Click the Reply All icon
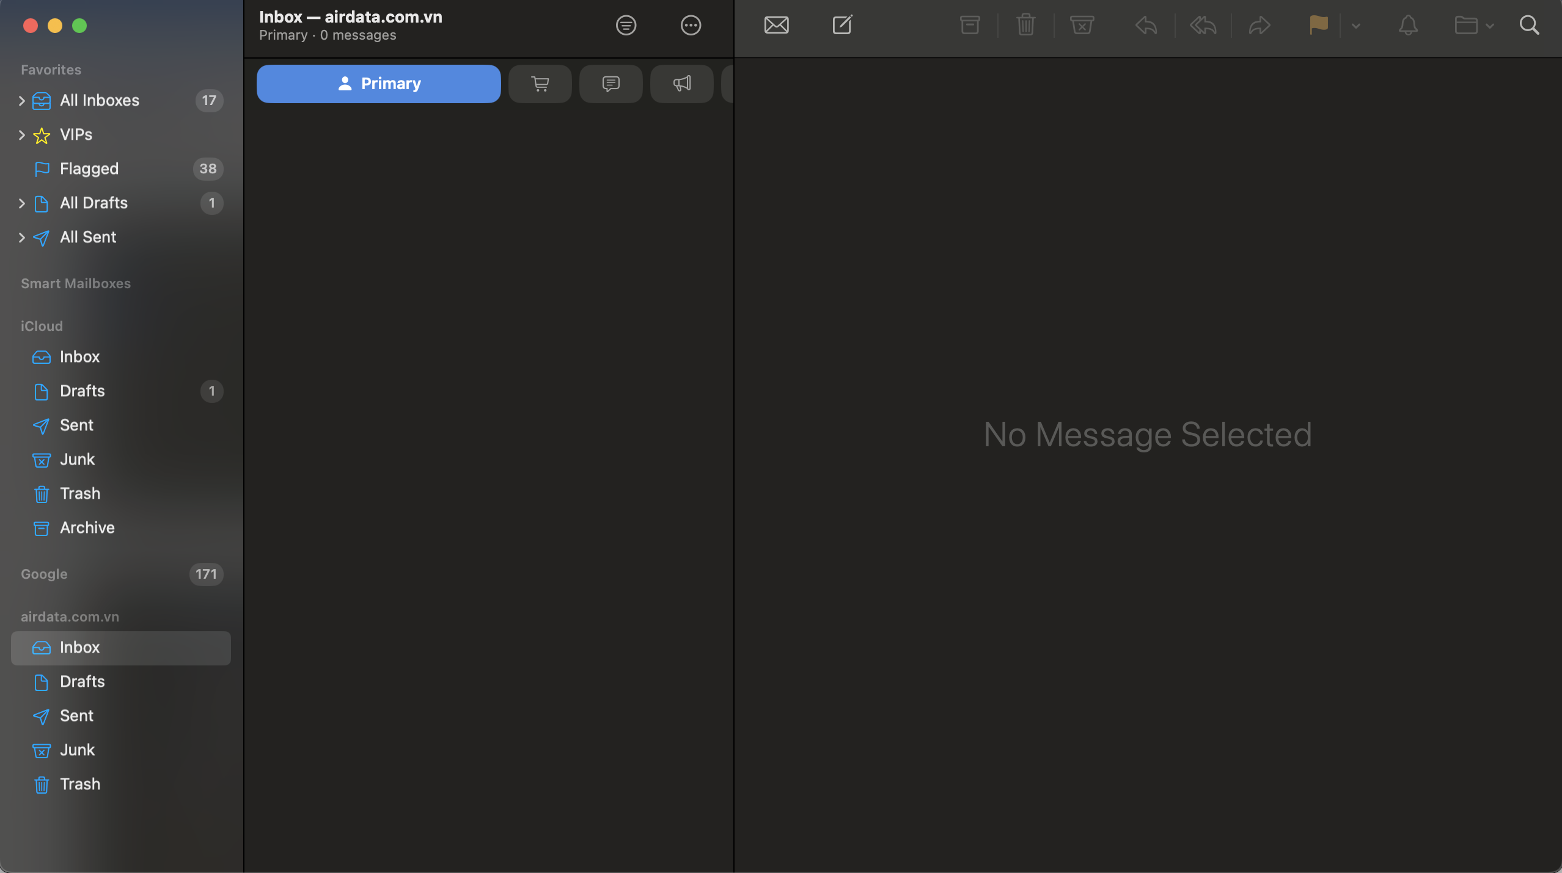The width and height of the screenshot is (1562, 873). click(1203, 26)
